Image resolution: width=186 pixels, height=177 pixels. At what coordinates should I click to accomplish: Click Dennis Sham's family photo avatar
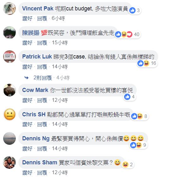[x=9, y=162]
